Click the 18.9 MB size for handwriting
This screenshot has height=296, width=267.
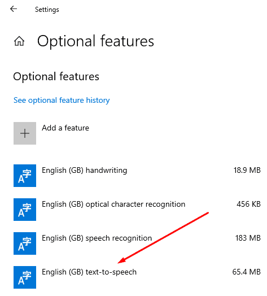(247, 170)
